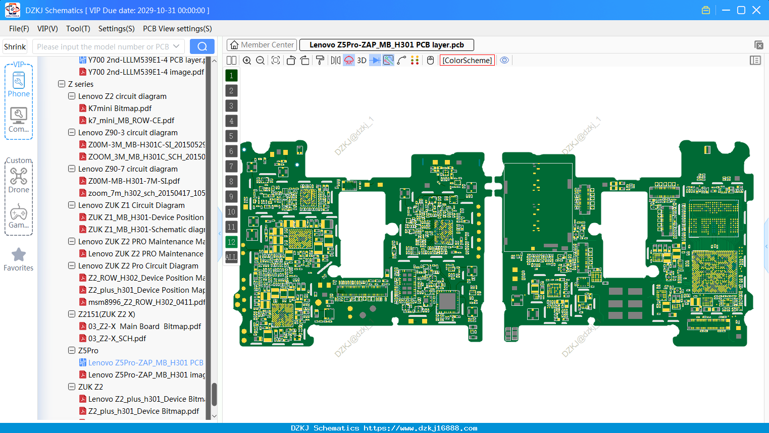Collapse the Z5Pro tree node

(72, 351)
